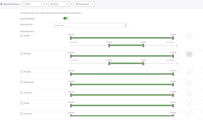Uncheck the Sunday checkbox
This screenshot has height=121, width=203.
pyautogui.click(x=22, y=36)
